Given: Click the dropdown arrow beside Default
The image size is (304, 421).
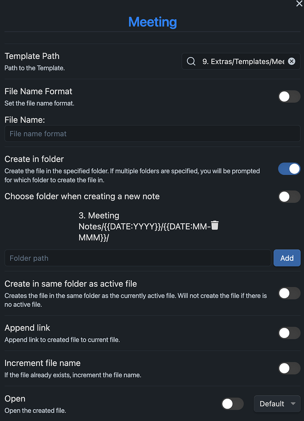Looking at the screenshot, I should pos(293,404).
